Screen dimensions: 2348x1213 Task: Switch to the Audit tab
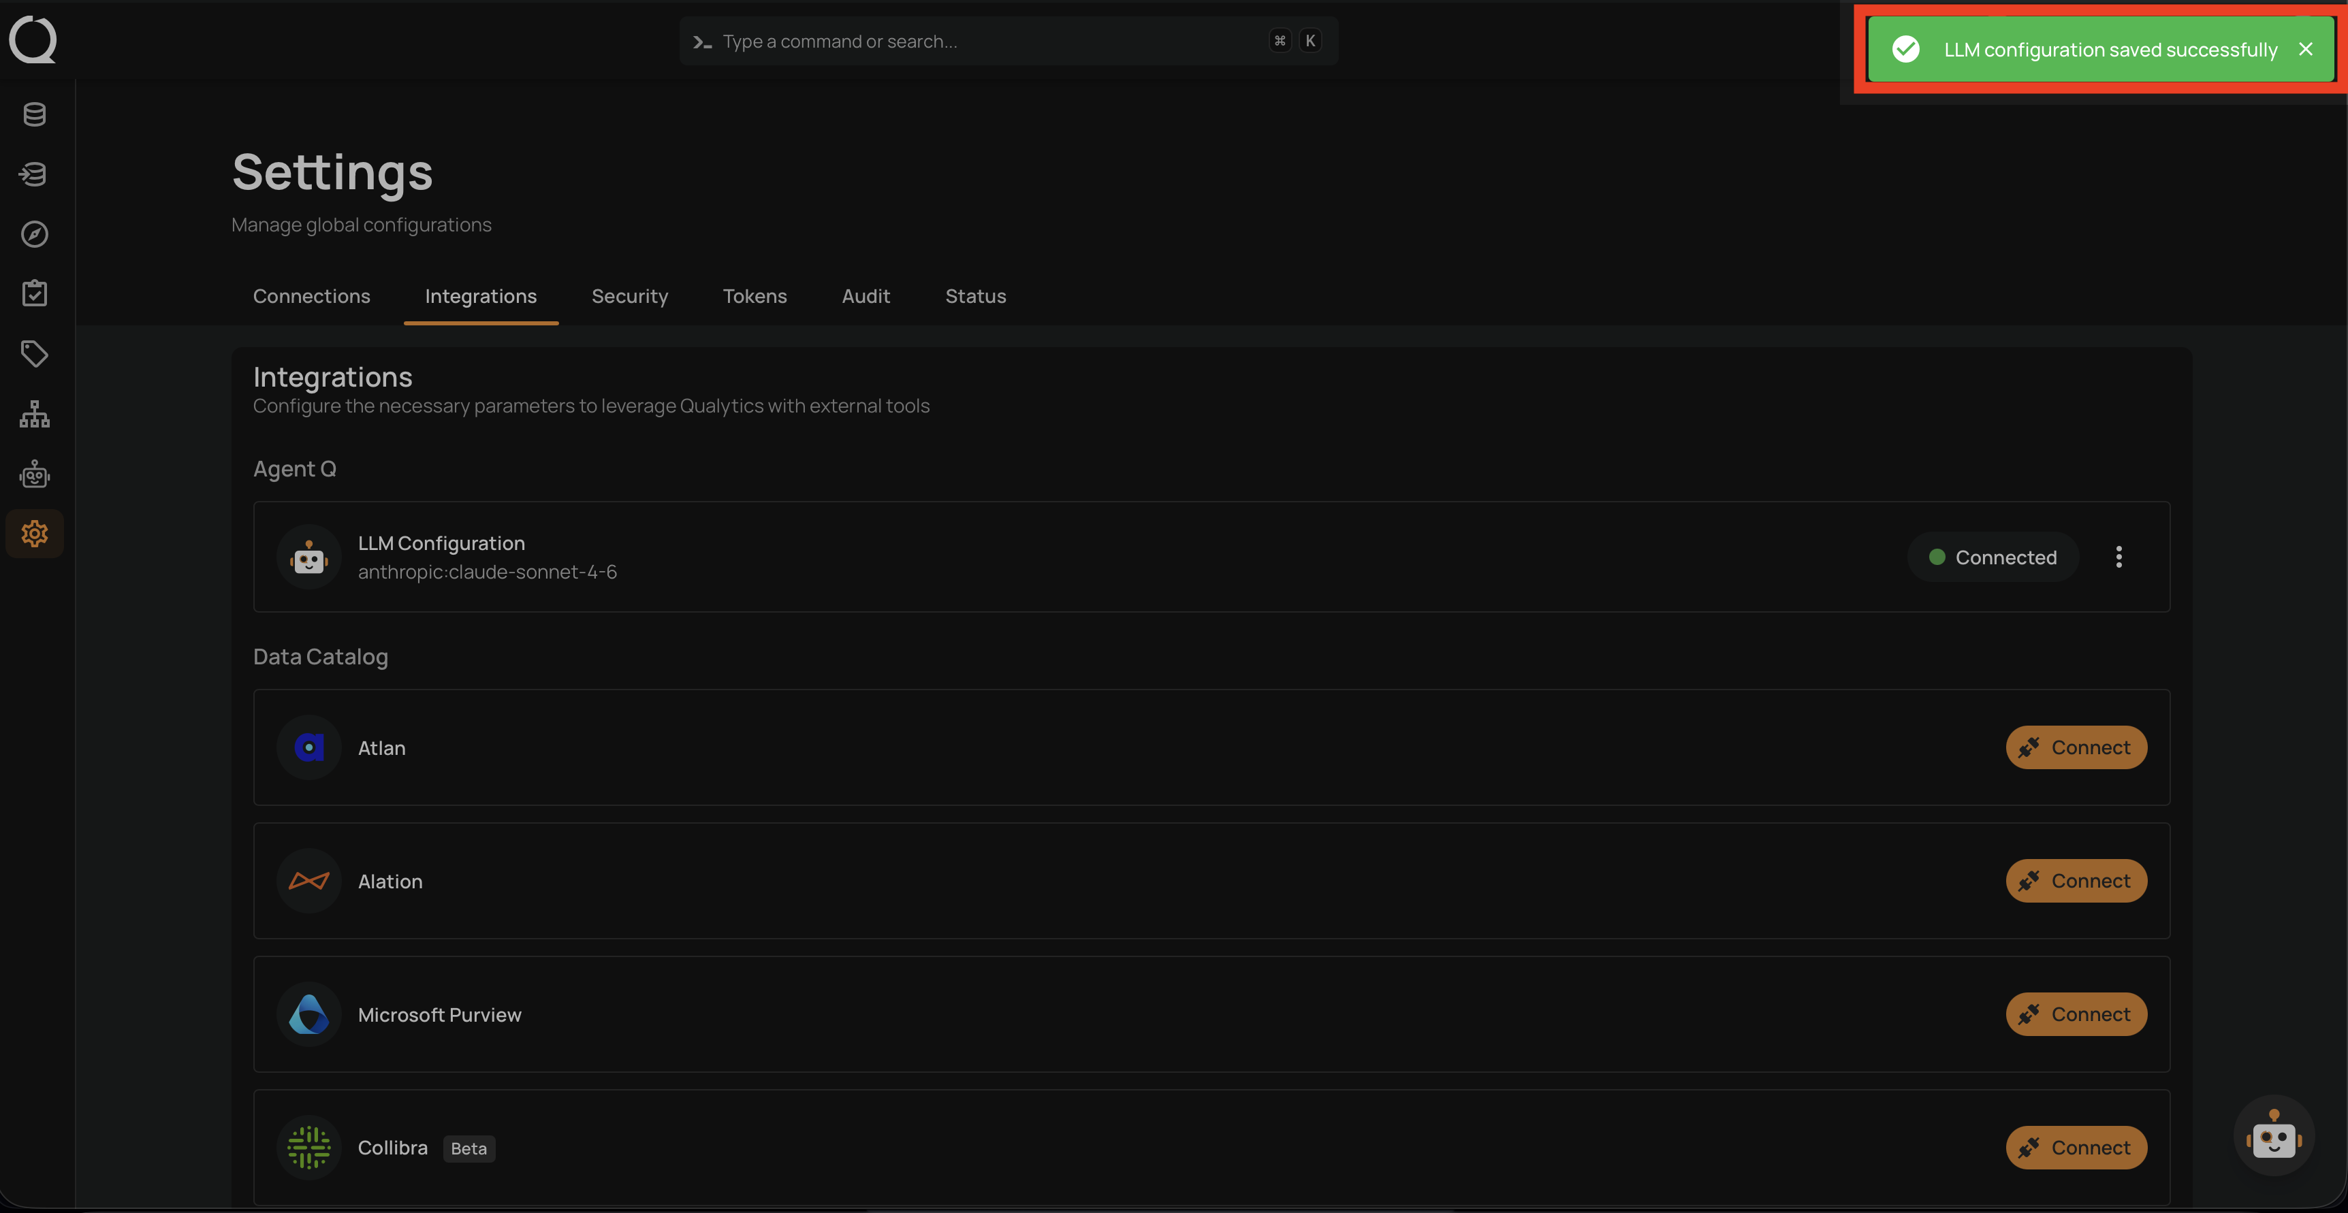866,296
